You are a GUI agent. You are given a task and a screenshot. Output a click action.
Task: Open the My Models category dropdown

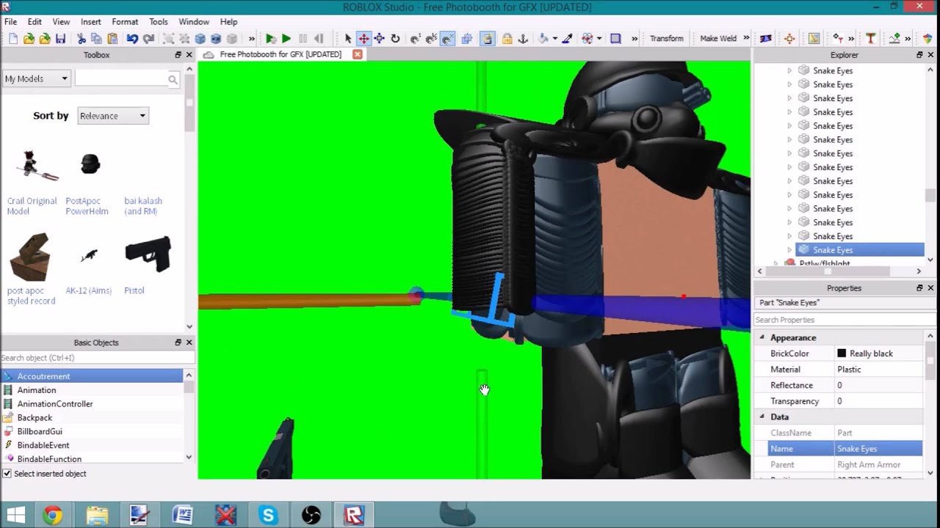coord(36,78)
